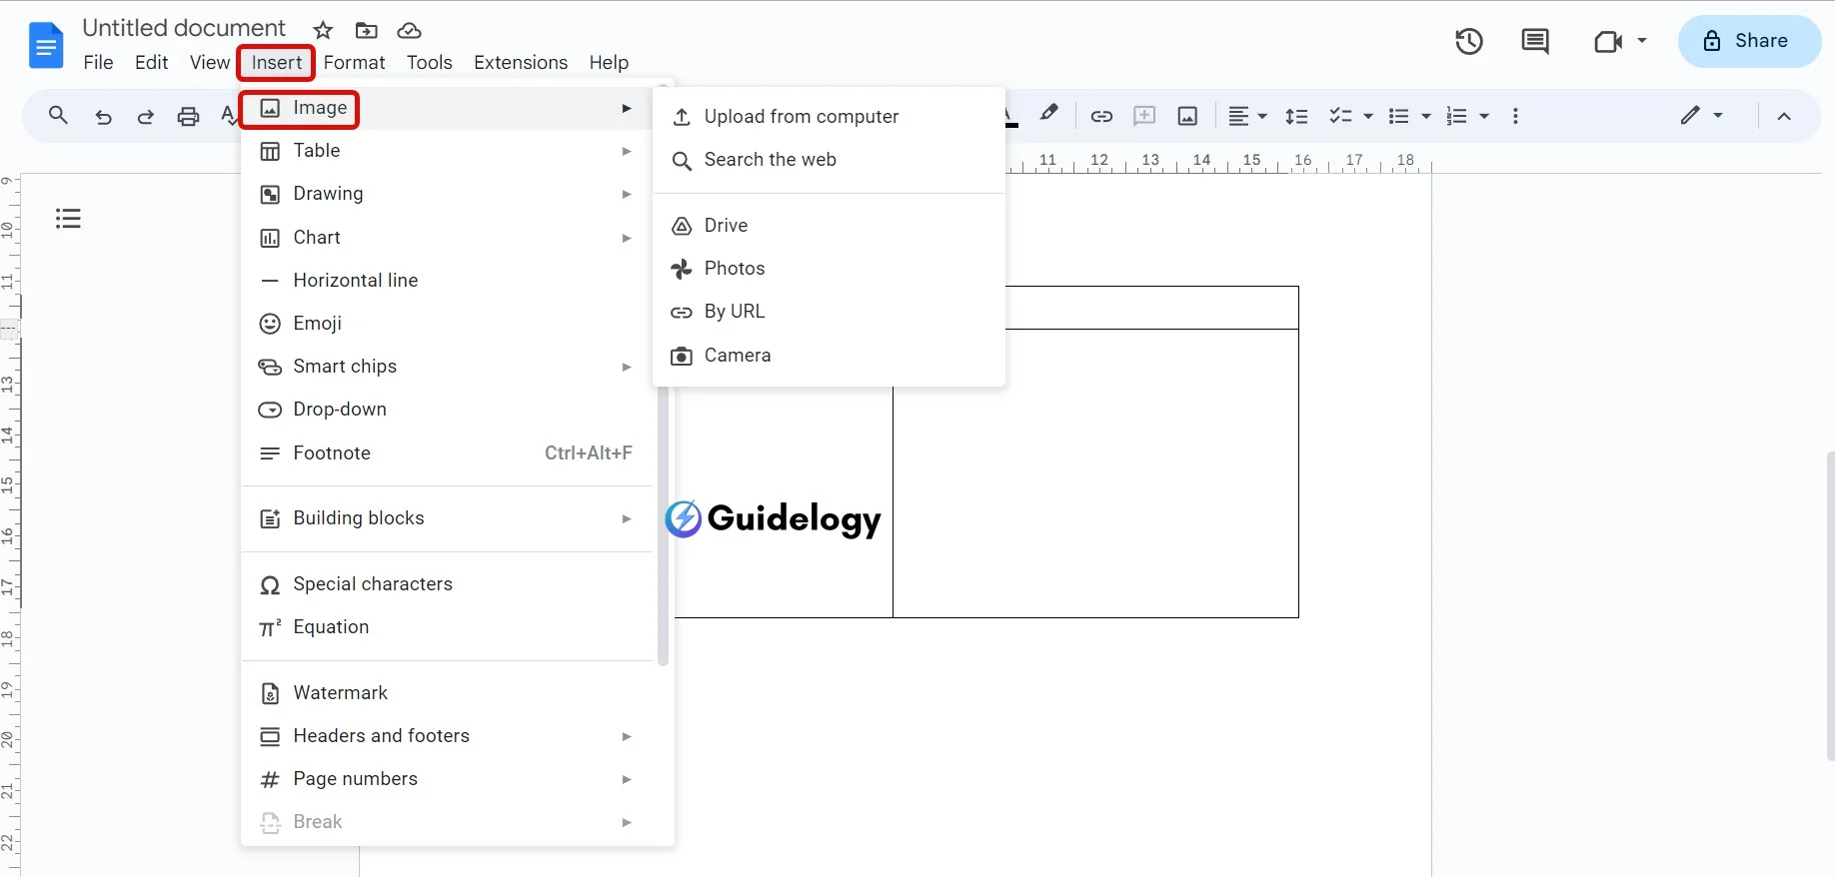This screenshot has height=877, width=1835.
Task: Click the Share button
Action: coord(1749,41)
